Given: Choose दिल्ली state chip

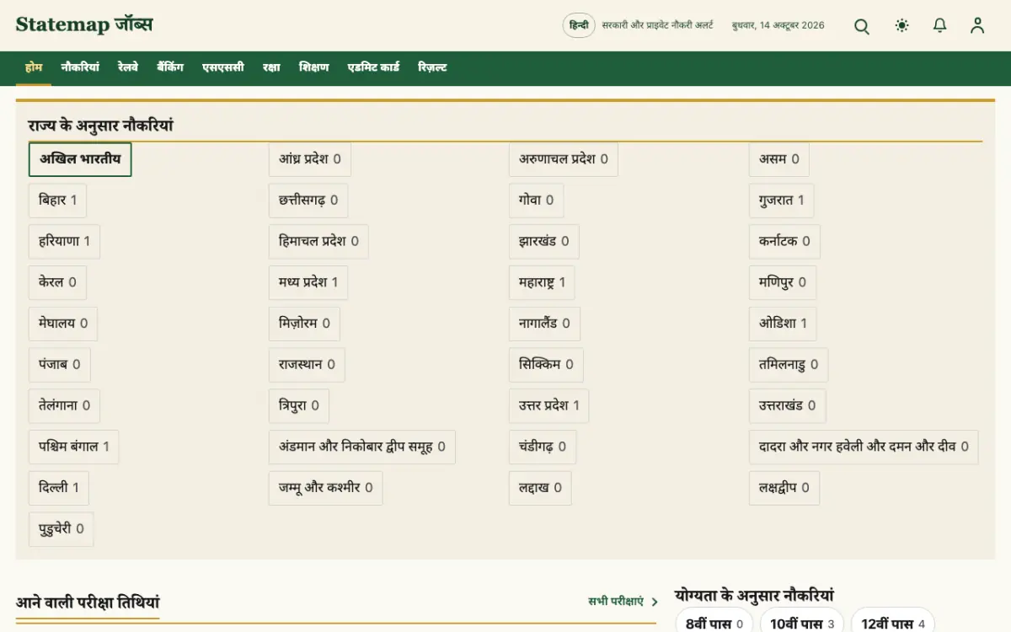Looking at the screenshot, I should [59, 488].
